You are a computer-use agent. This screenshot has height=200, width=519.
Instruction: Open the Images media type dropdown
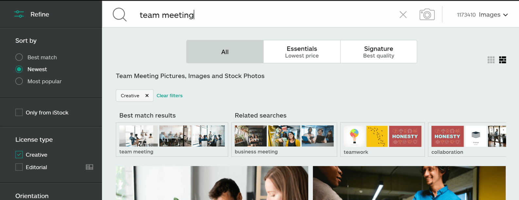(x=493, y=15)
